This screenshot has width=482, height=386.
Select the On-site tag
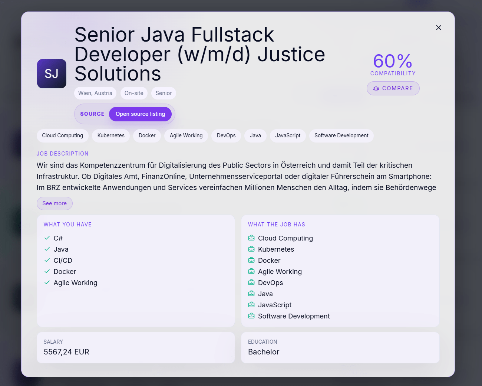134,93
